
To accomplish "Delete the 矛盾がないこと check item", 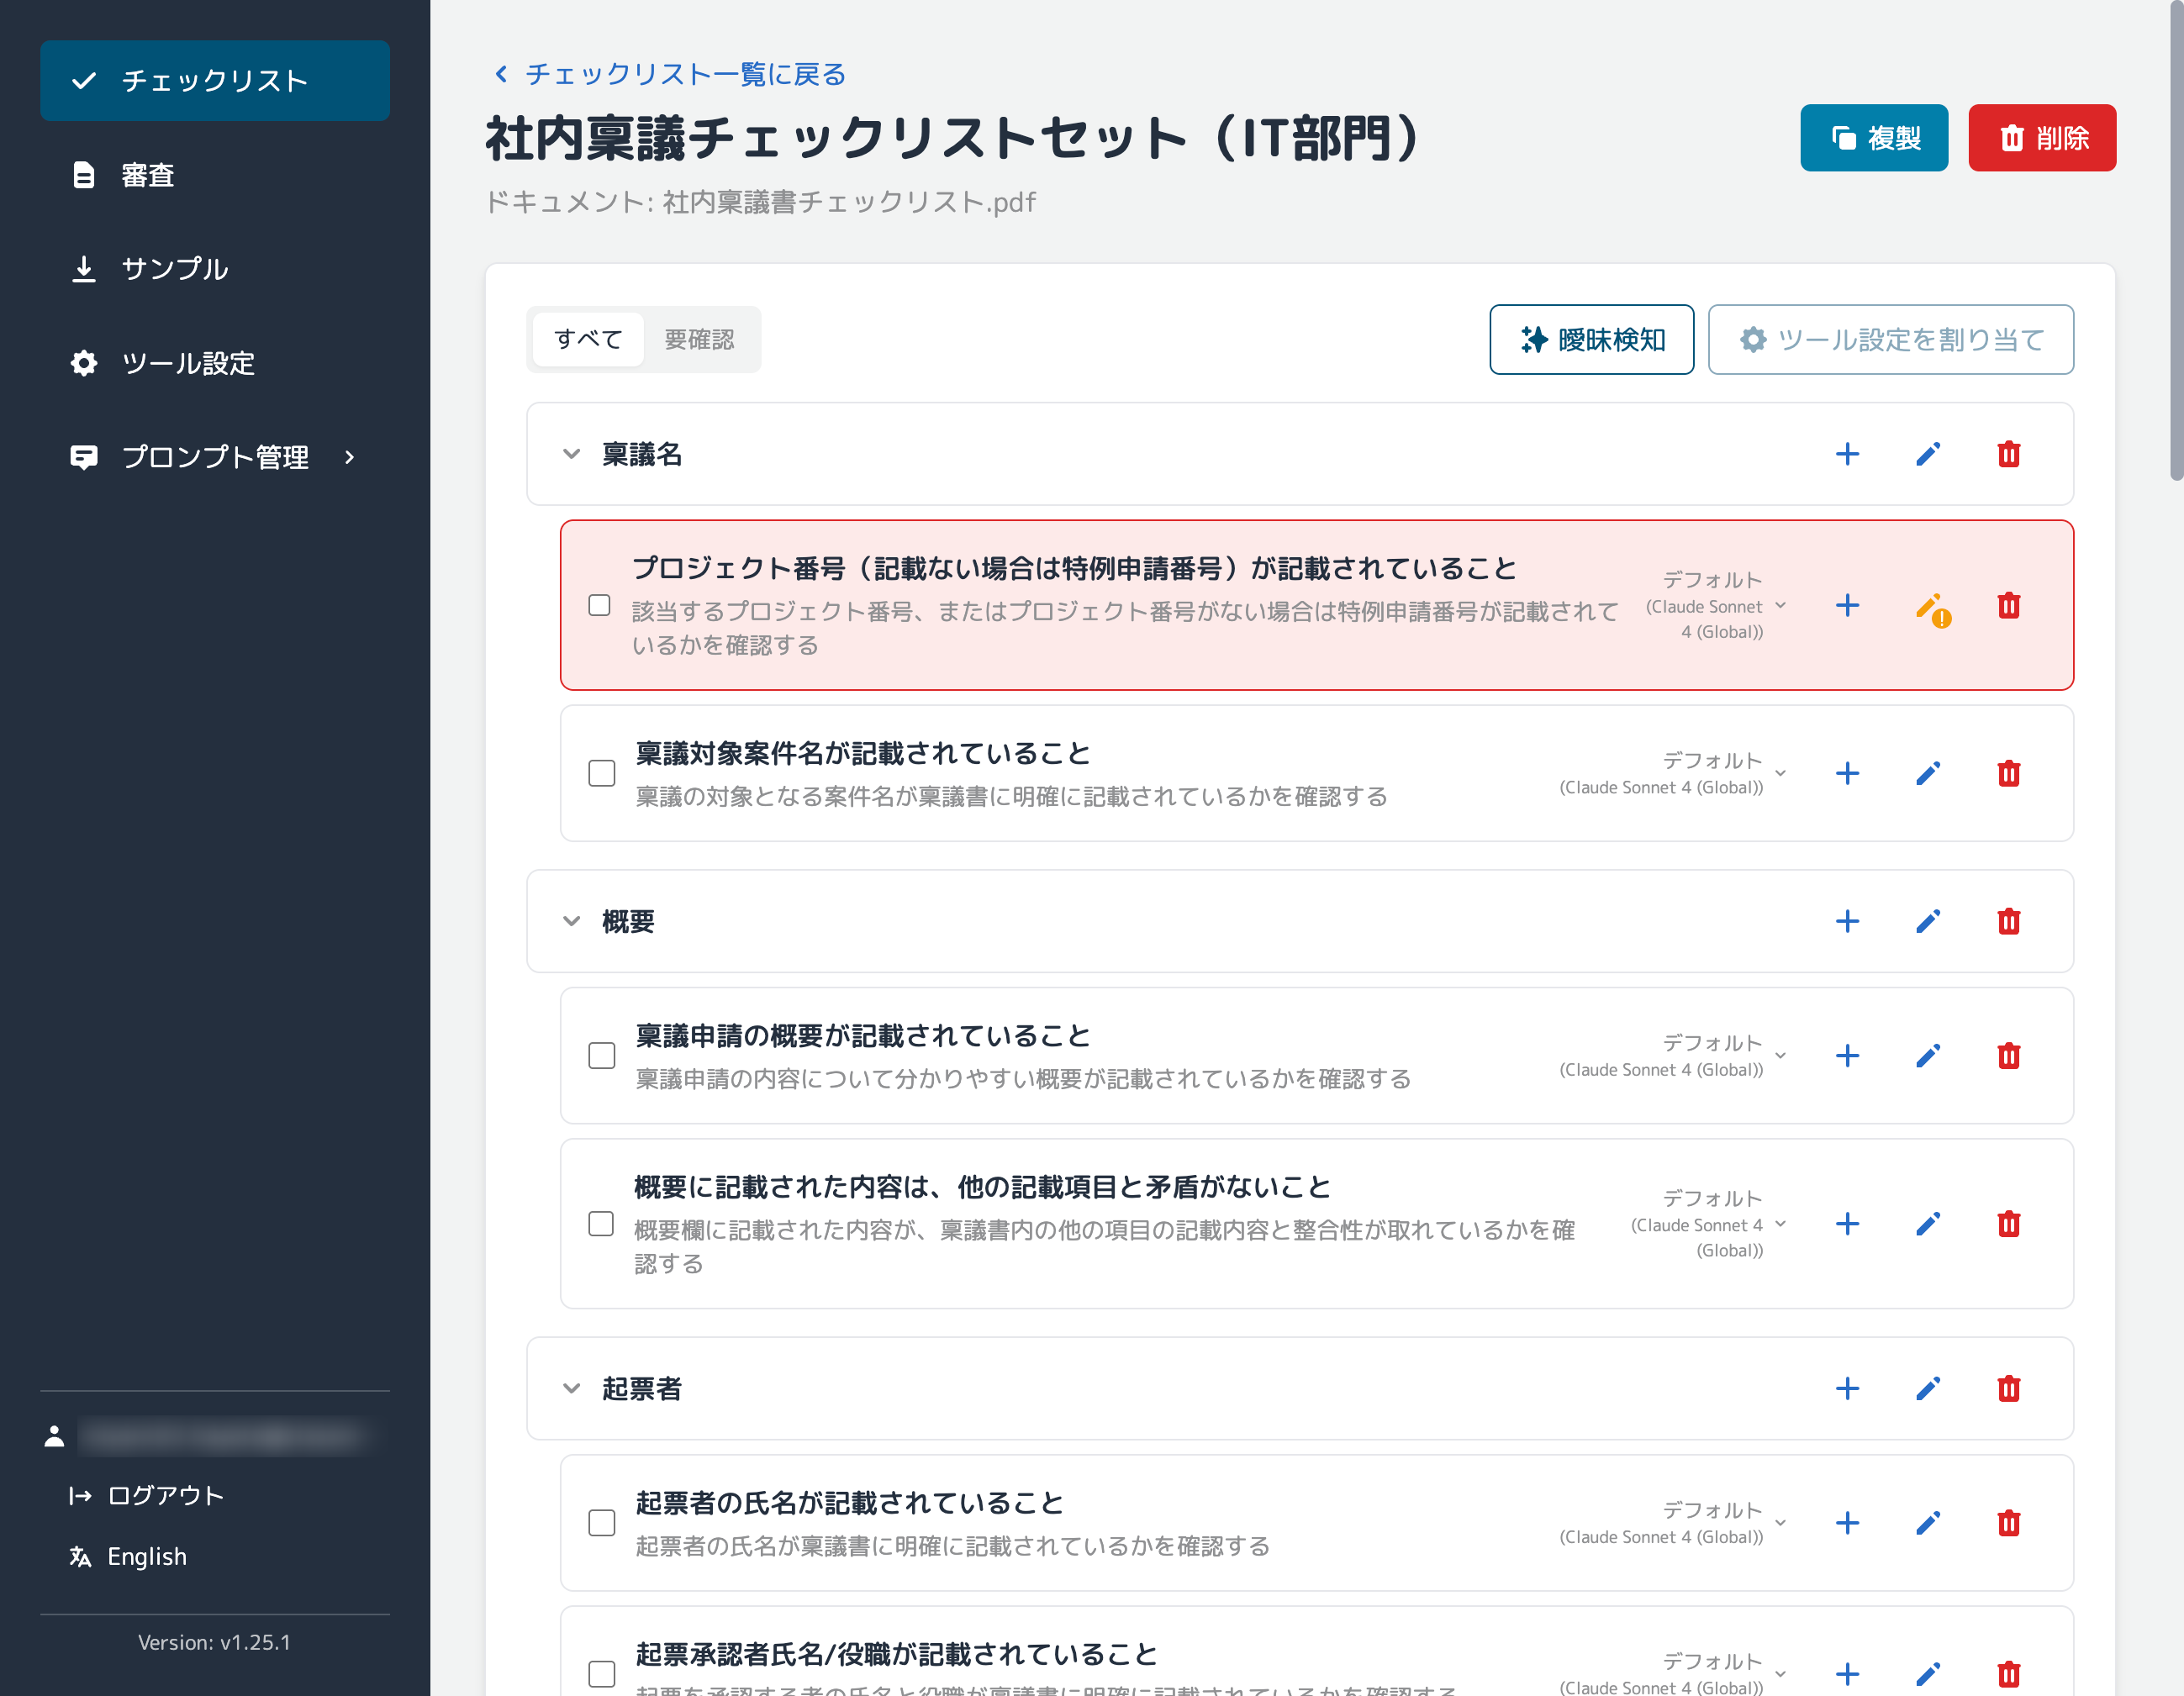I will tap(2008, 1224).
